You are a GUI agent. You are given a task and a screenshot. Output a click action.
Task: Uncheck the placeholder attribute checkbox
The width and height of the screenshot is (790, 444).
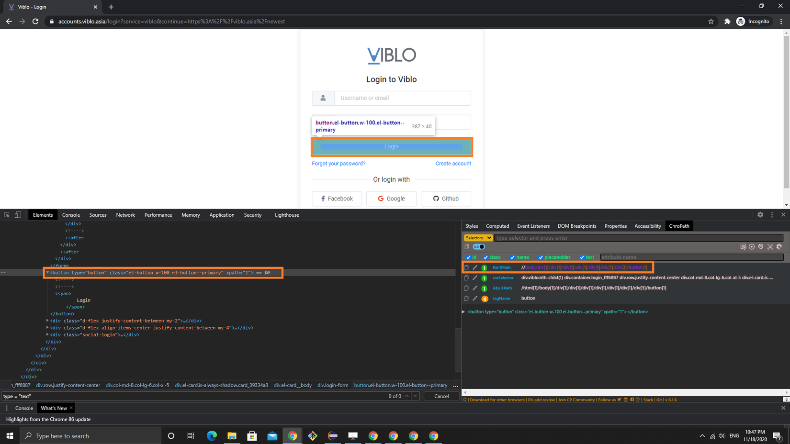coord(541,257)
